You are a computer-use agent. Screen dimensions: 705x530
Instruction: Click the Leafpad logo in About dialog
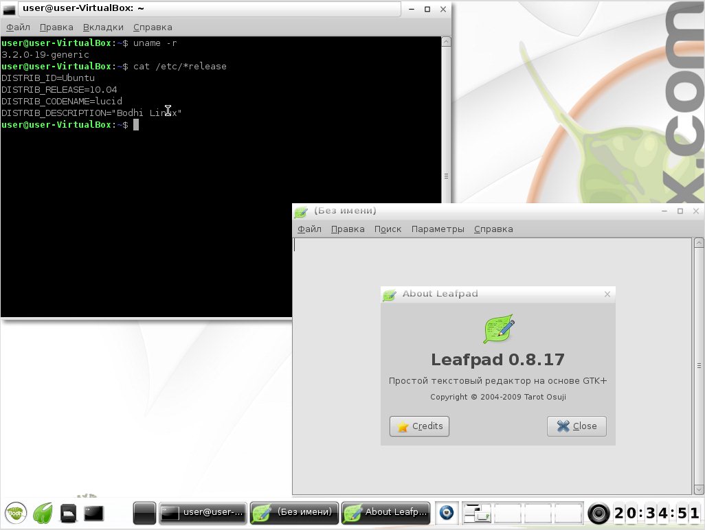click(x=498, y=330)
